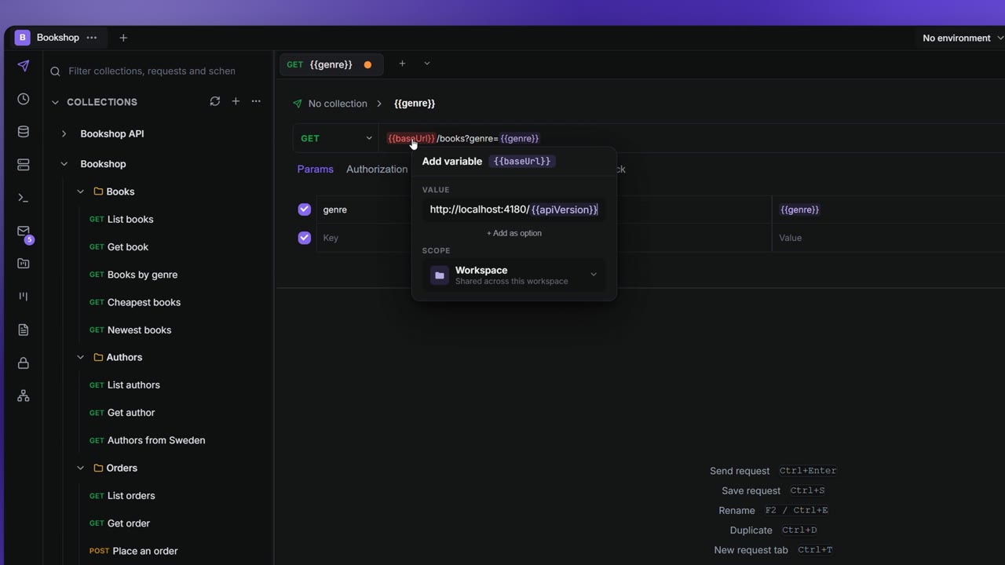The width and height of the screenshot is (1005, 565).
Task: Focus the filter collections search field
Action: 152,71
